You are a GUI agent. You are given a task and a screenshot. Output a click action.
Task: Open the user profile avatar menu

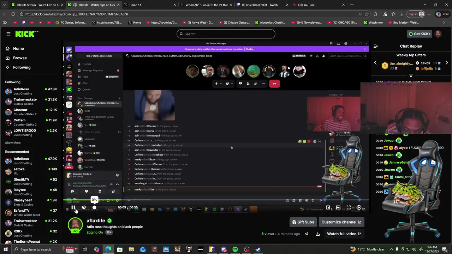(438, 34)
